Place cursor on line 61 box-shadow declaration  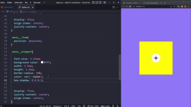[28, 80]
